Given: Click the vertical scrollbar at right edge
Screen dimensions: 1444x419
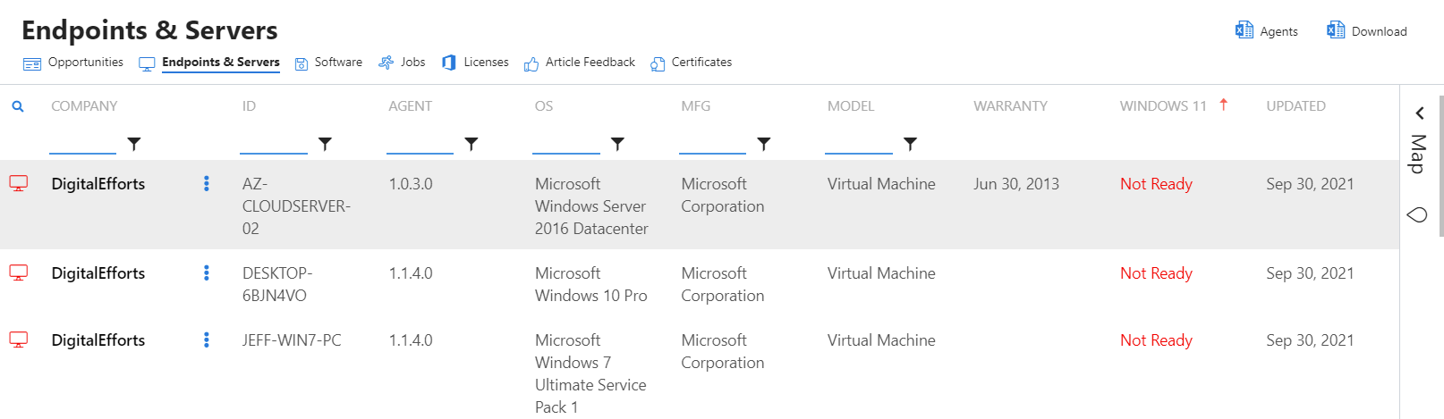Looking at the screenshot, I should click(x=1441, y=165).
